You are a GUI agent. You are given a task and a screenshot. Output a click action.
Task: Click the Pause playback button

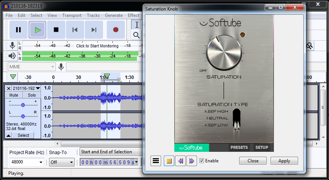point(18,30)
